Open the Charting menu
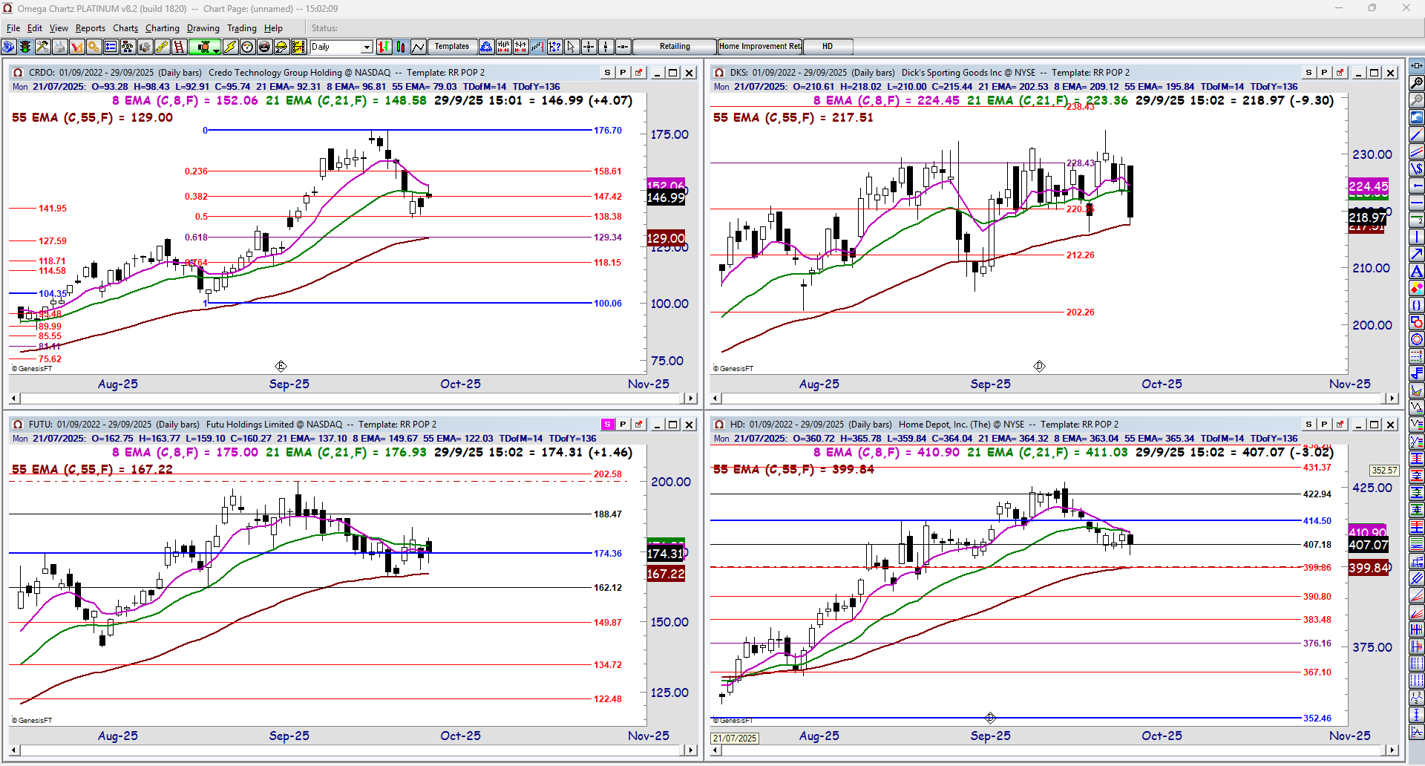This screenshot has width=1425, height=766. (163, 28)
